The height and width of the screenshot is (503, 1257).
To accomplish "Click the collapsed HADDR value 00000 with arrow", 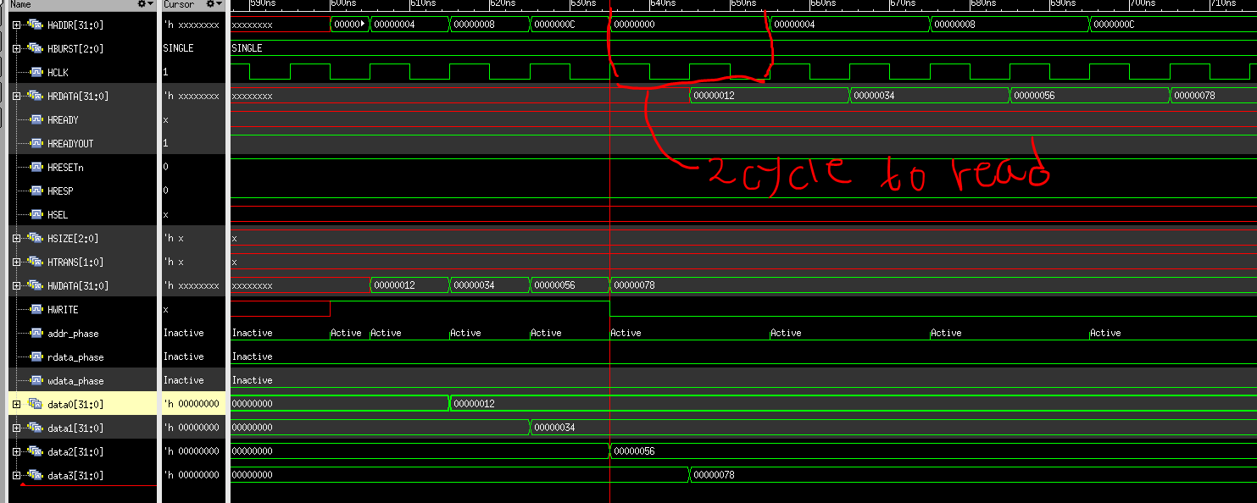I will pyautogui.click(x=349, y=25).
